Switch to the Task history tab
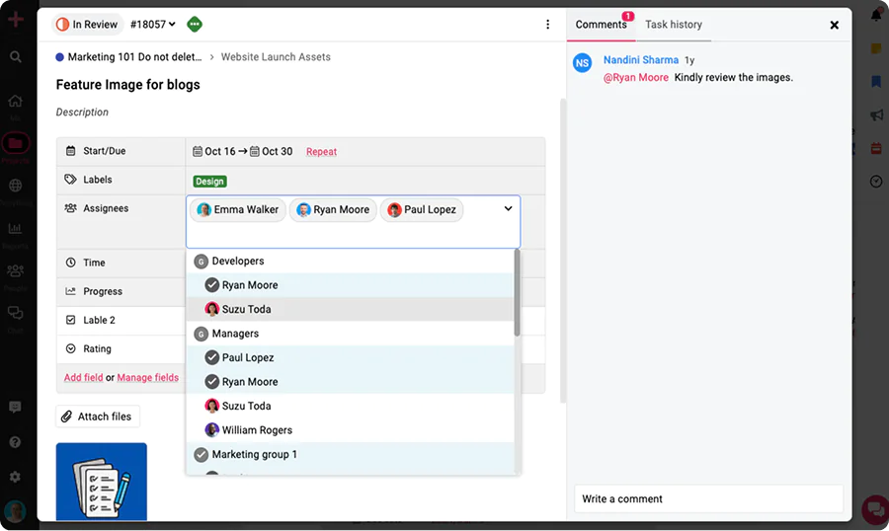This screenshot has width=889, height=531. point(674,25)
